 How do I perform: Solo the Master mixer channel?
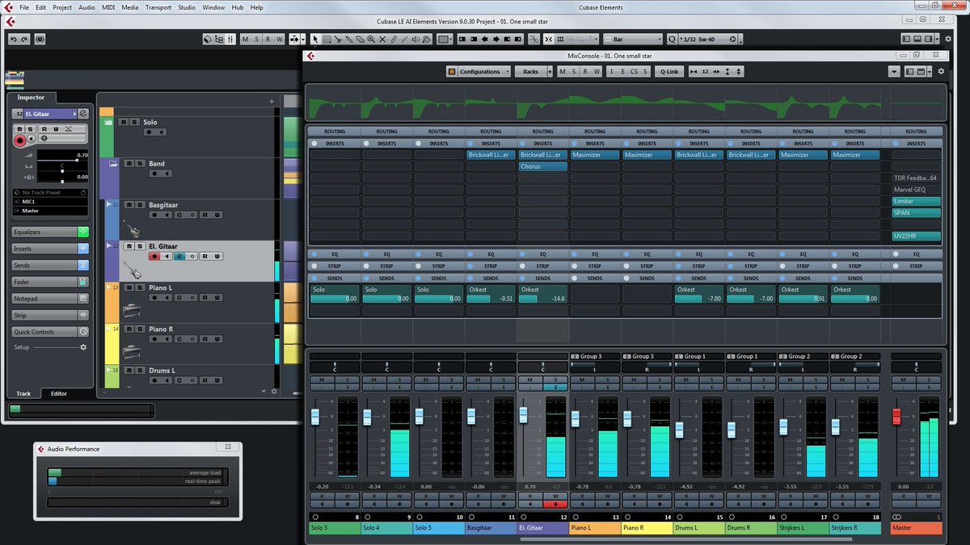coord(930,379)
